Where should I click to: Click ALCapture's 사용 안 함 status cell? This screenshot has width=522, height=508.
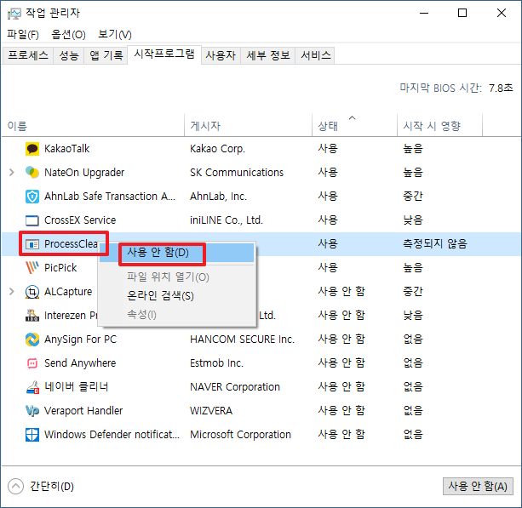[341, 292]
